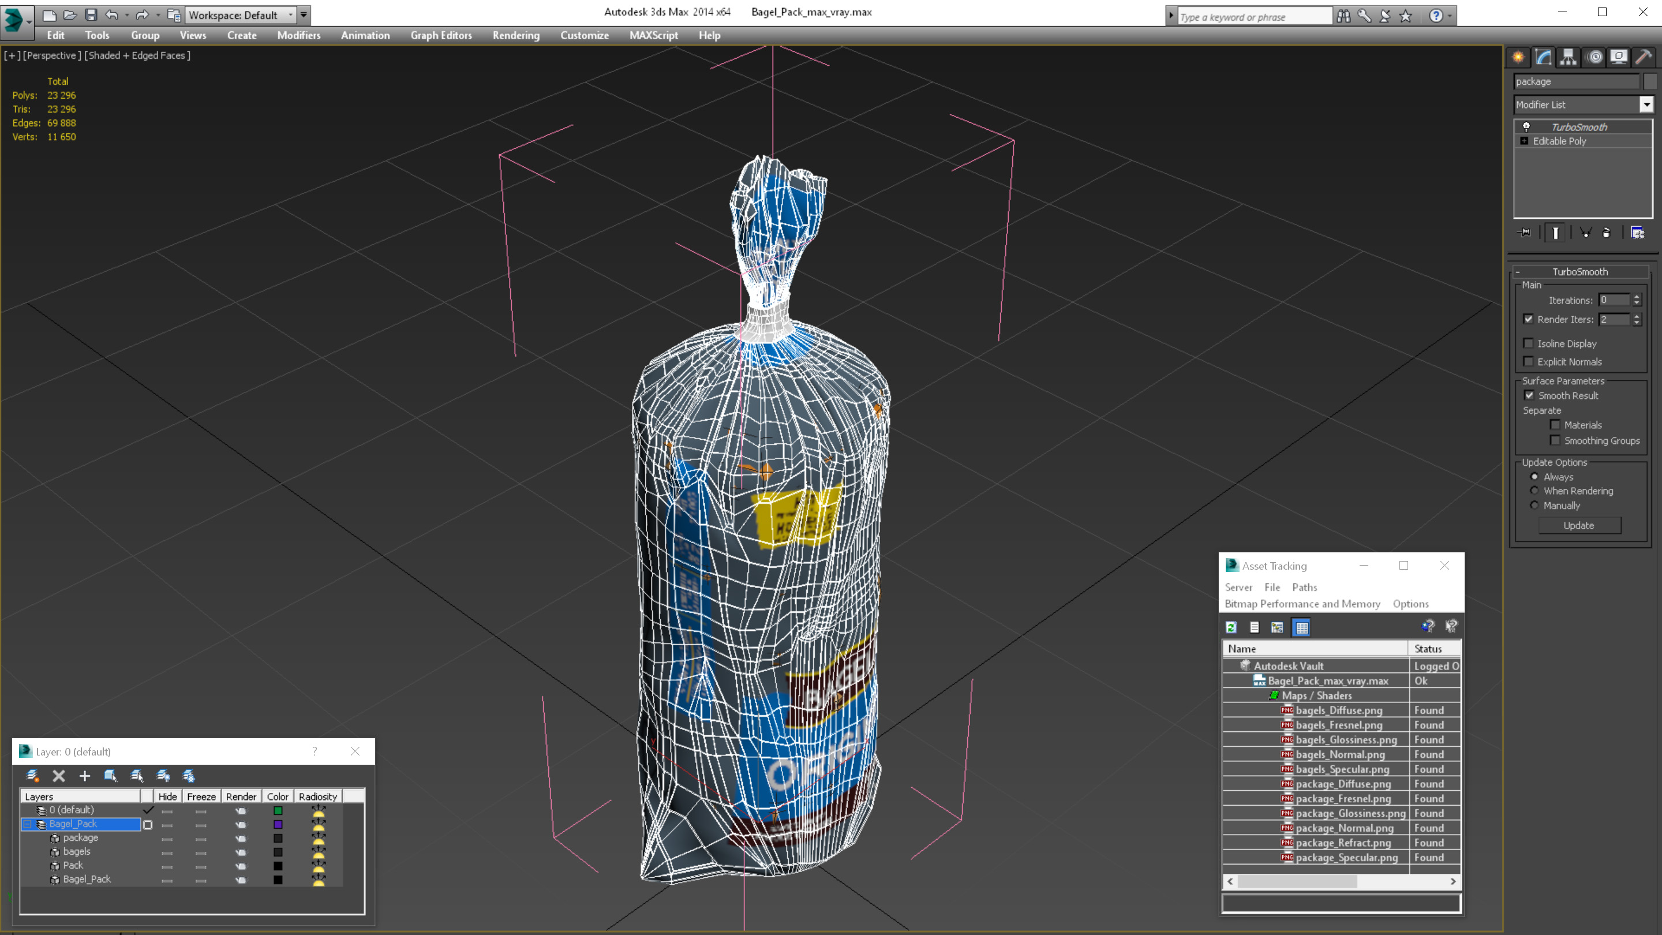The width and height of the screenshot is (1662, 935).
Task: Set Bagel_Pack layer as current checkbox
Action: click(148, 825)
